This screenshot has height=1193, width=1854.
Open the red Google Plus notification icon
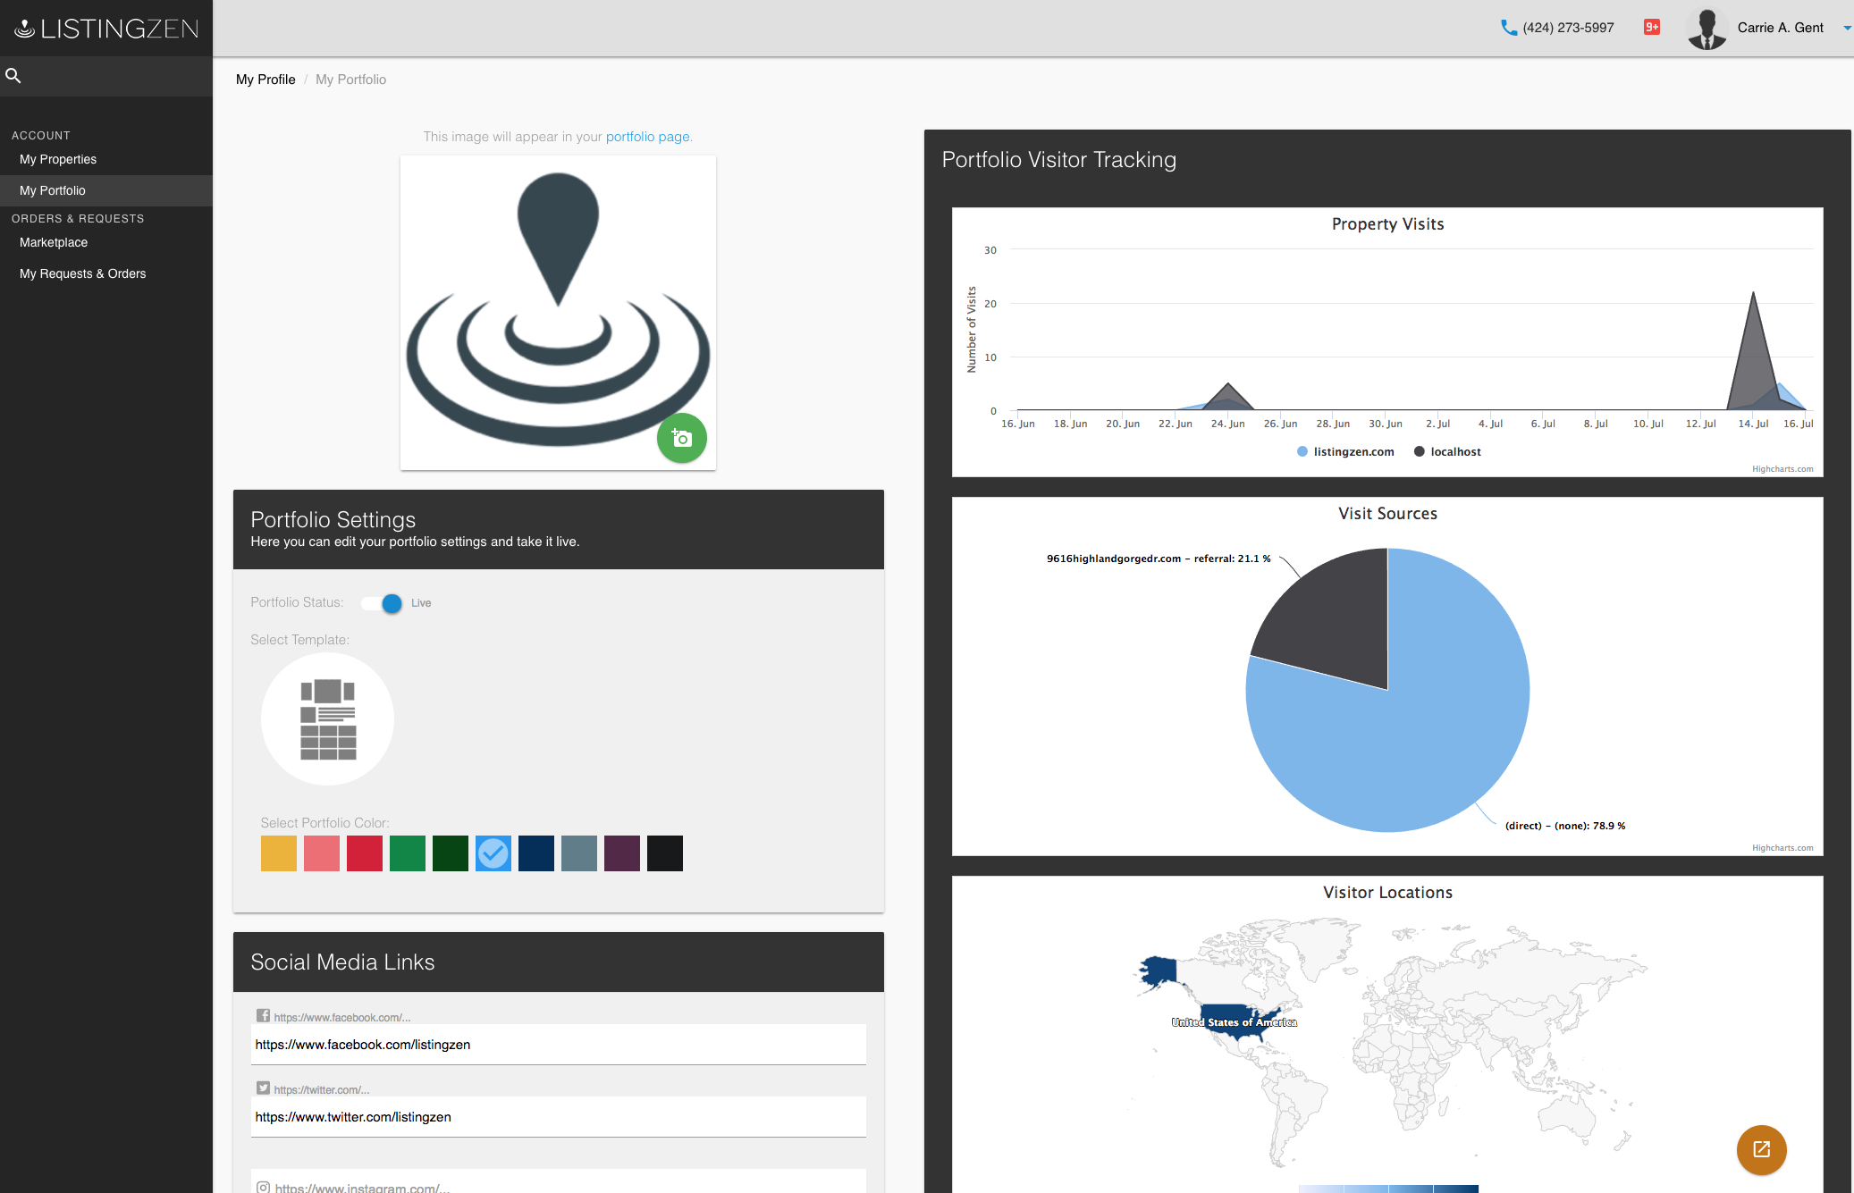pyautogui.click(x=1651, y=28)
